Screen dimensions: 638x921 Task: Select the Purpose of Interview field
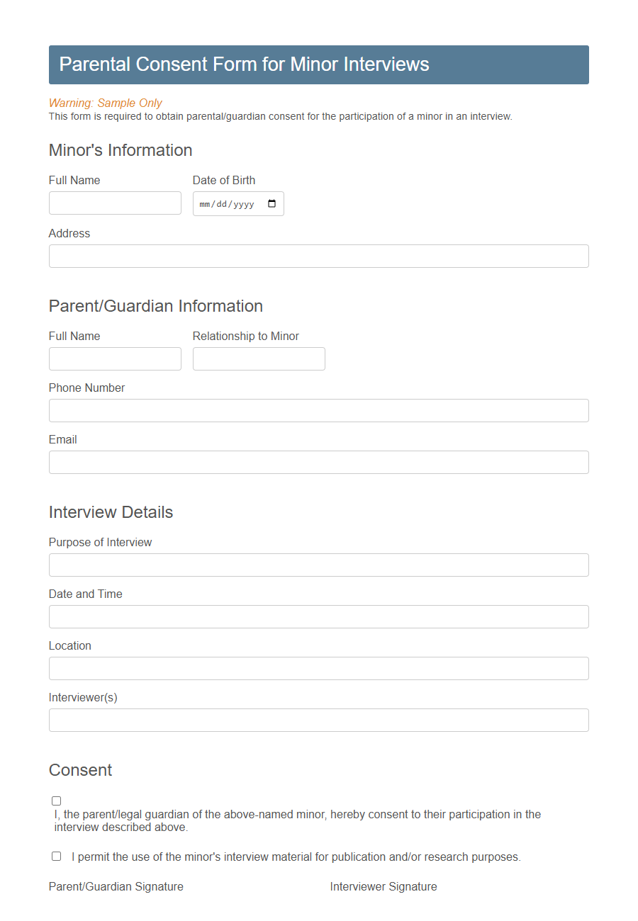[318, 565]
